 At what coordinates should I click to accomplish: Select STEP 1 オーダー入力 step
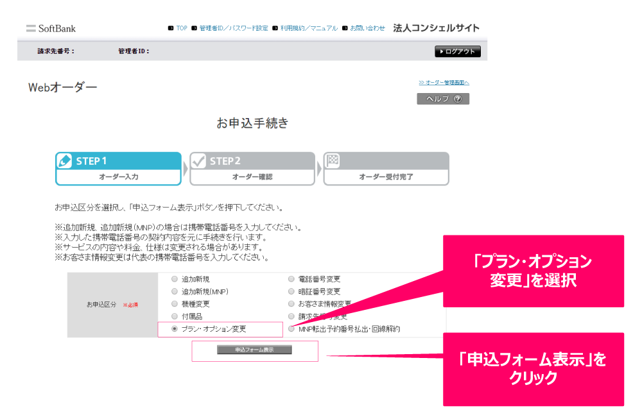pyautogui.click(x=118, y=169)
